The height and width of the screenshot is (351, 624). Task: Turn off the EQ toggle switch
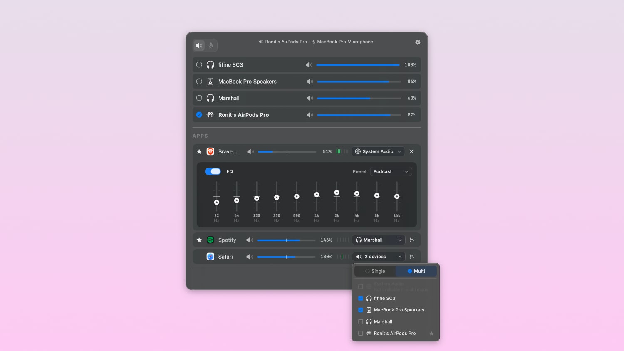[x=213, y=171]
